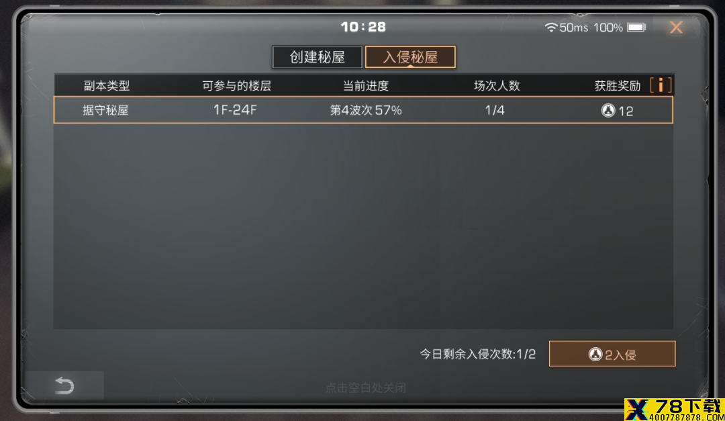Viewport: 725px width, 421px height.
Task: Select the 据守秘屋 dungeon row
Action: [363, 110]
